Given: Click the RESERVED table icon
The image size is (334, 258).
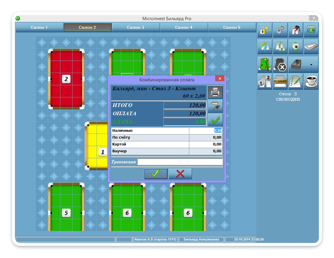Looking at the screenshot, I should [280, 82].
